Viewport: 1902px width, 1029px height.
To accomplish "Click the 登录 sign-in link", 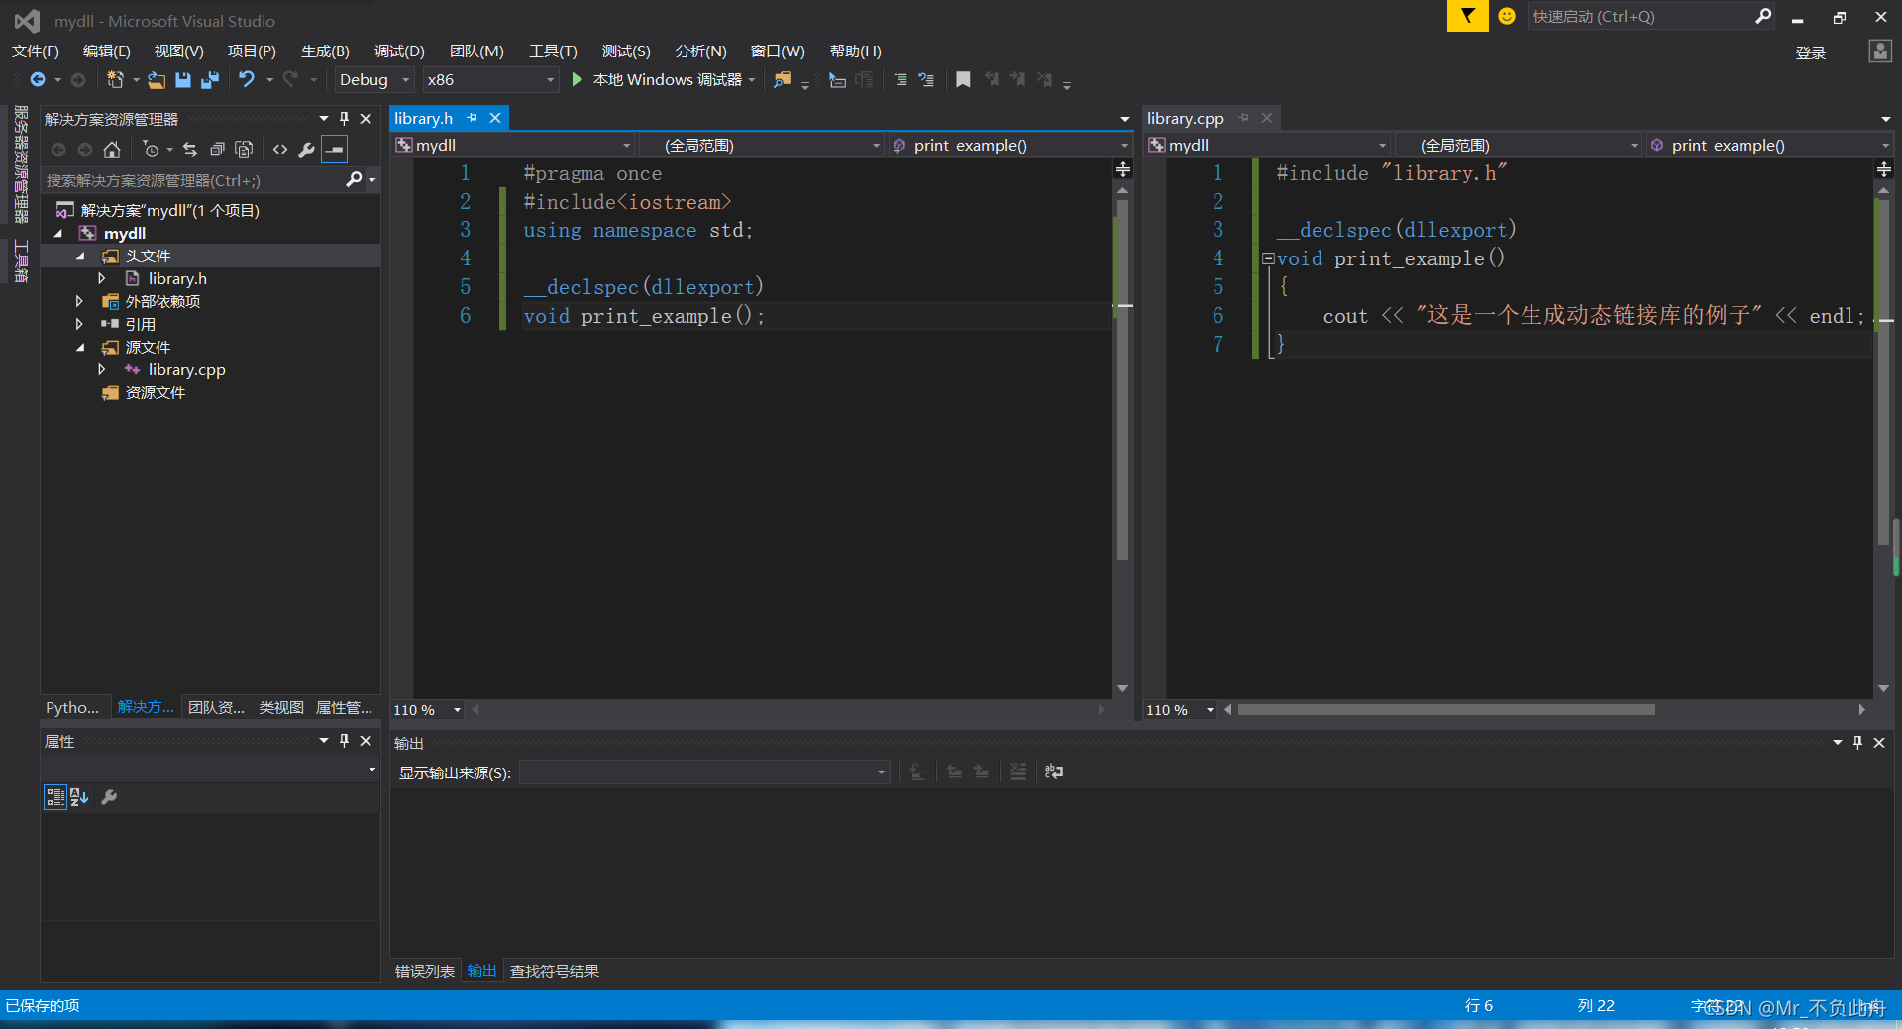I will [1811, 52].
